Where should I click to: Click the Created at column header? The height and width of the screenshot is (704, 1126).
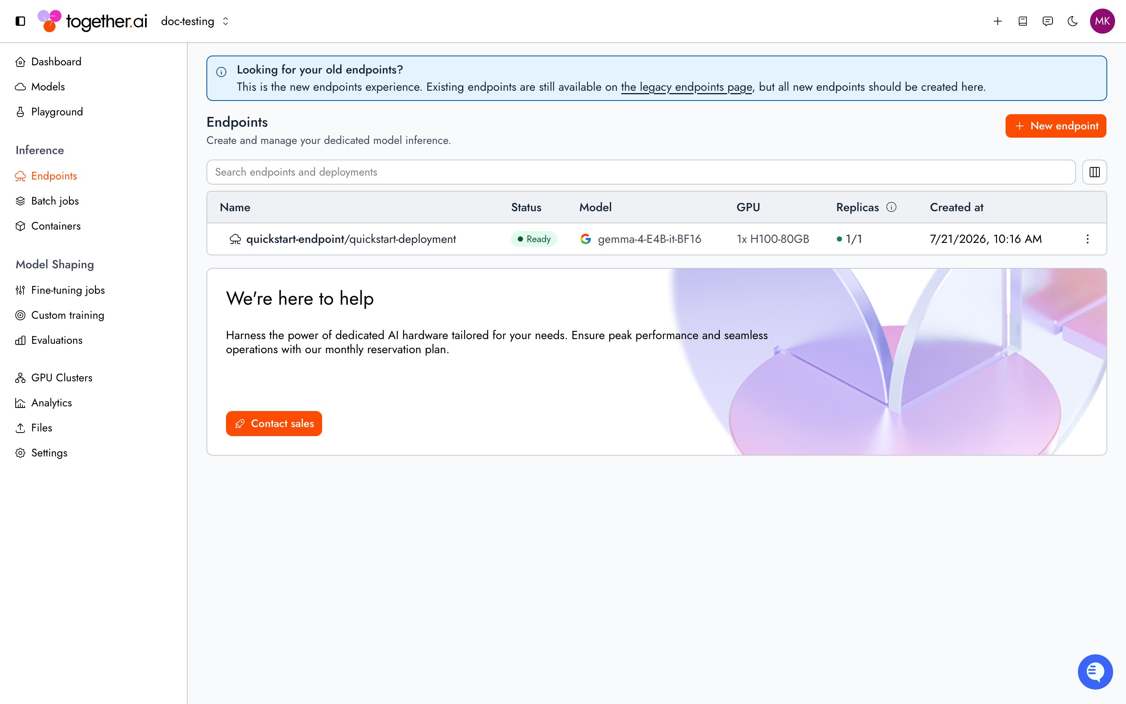pos(956,208)
